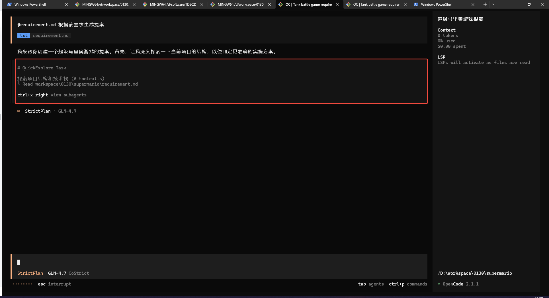Restore down the terminal window
Screen dimensions: 549x298
(529, 4)
